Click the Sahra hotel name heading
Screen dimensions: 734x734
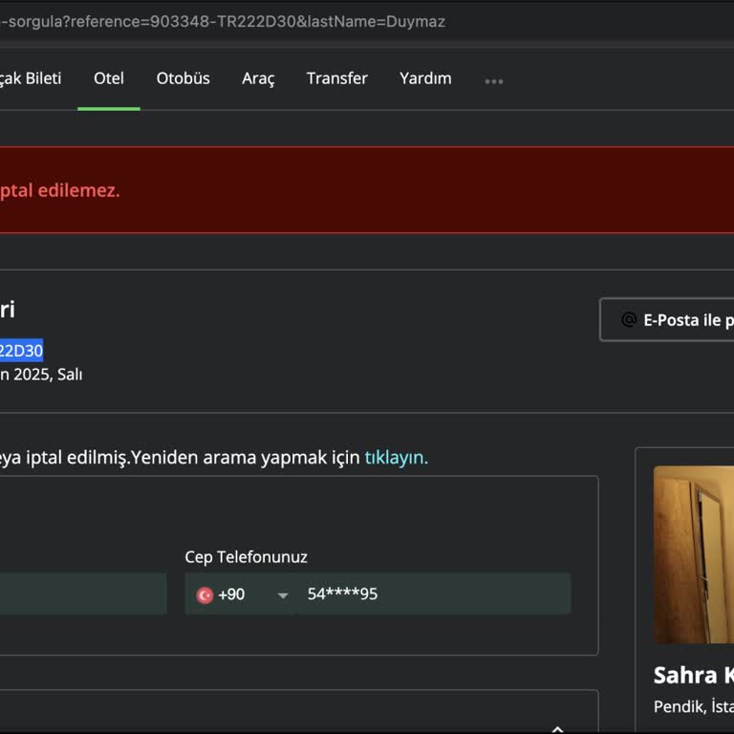point(693,676)
